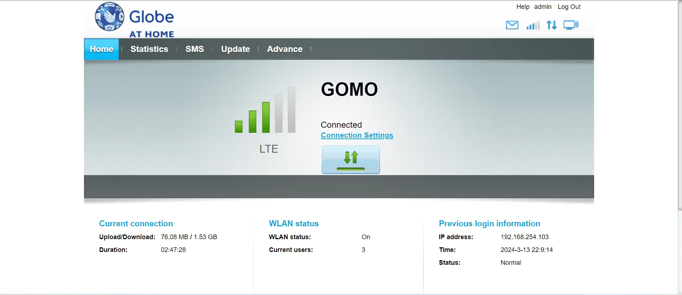Click the Upload/Download label

click(x=127, y=237)
